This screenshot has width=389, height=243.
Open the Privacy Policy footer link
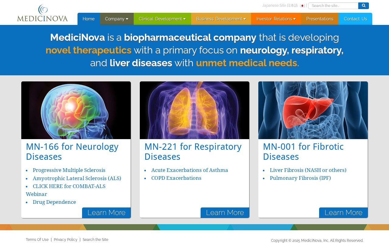point(66,240)
